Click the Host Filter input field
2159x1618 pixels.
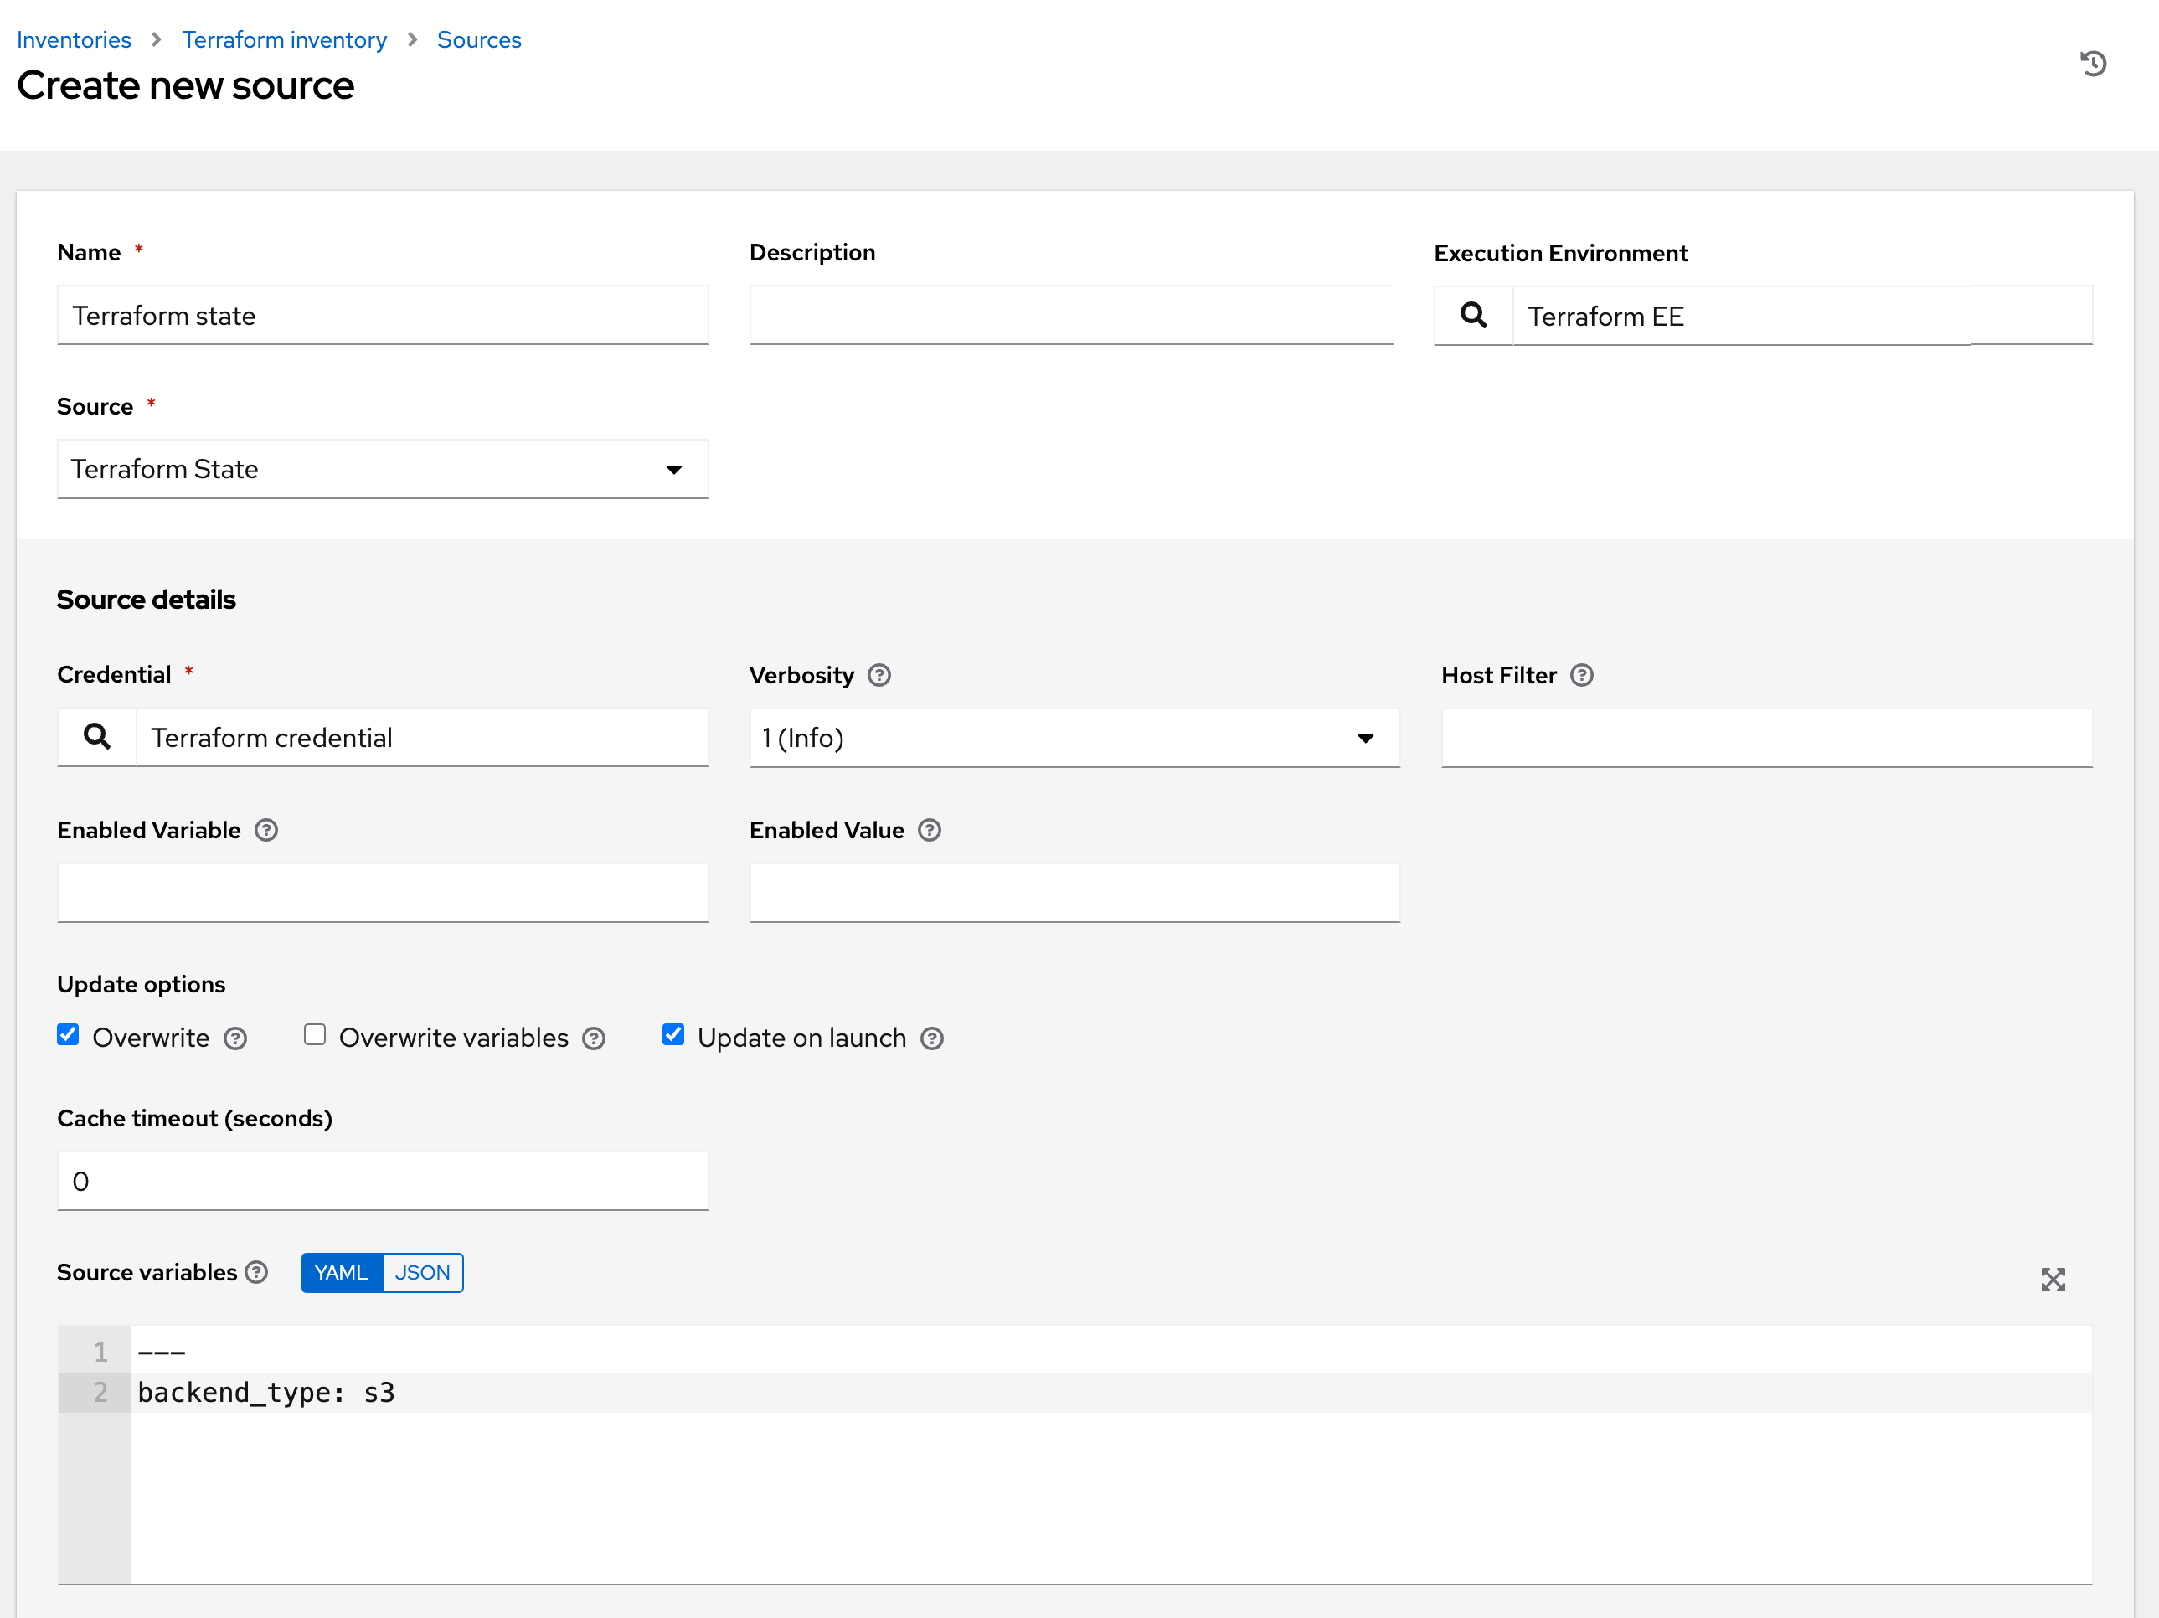coord(1766,739)
